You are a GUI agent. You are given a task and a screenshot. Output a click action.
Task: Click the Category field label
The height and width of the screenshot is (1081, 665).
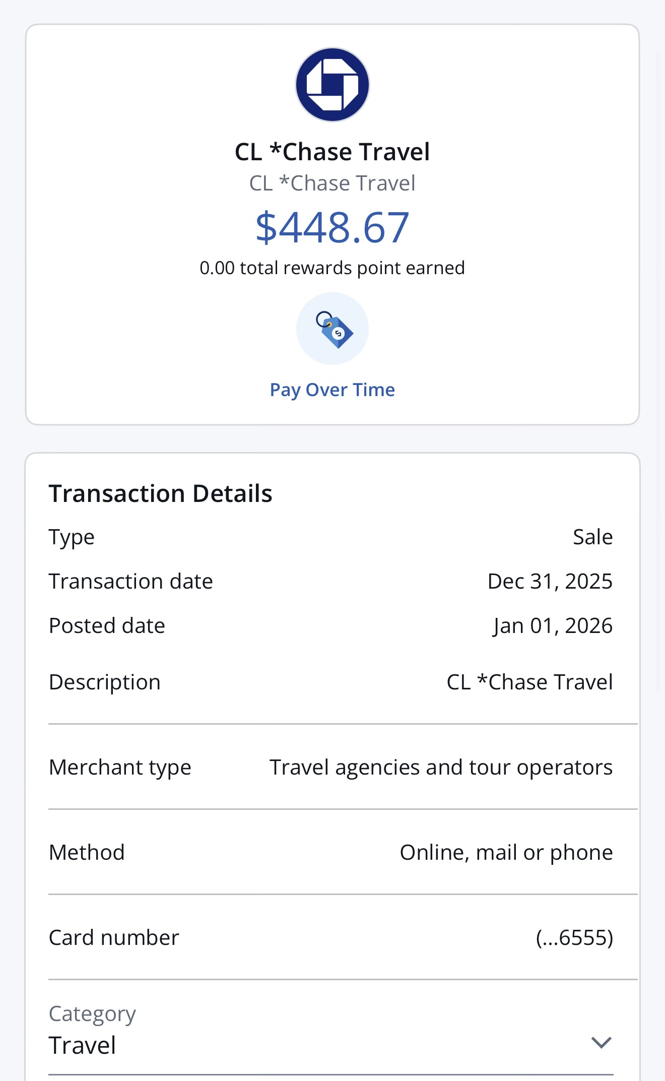pos(92,1013)
